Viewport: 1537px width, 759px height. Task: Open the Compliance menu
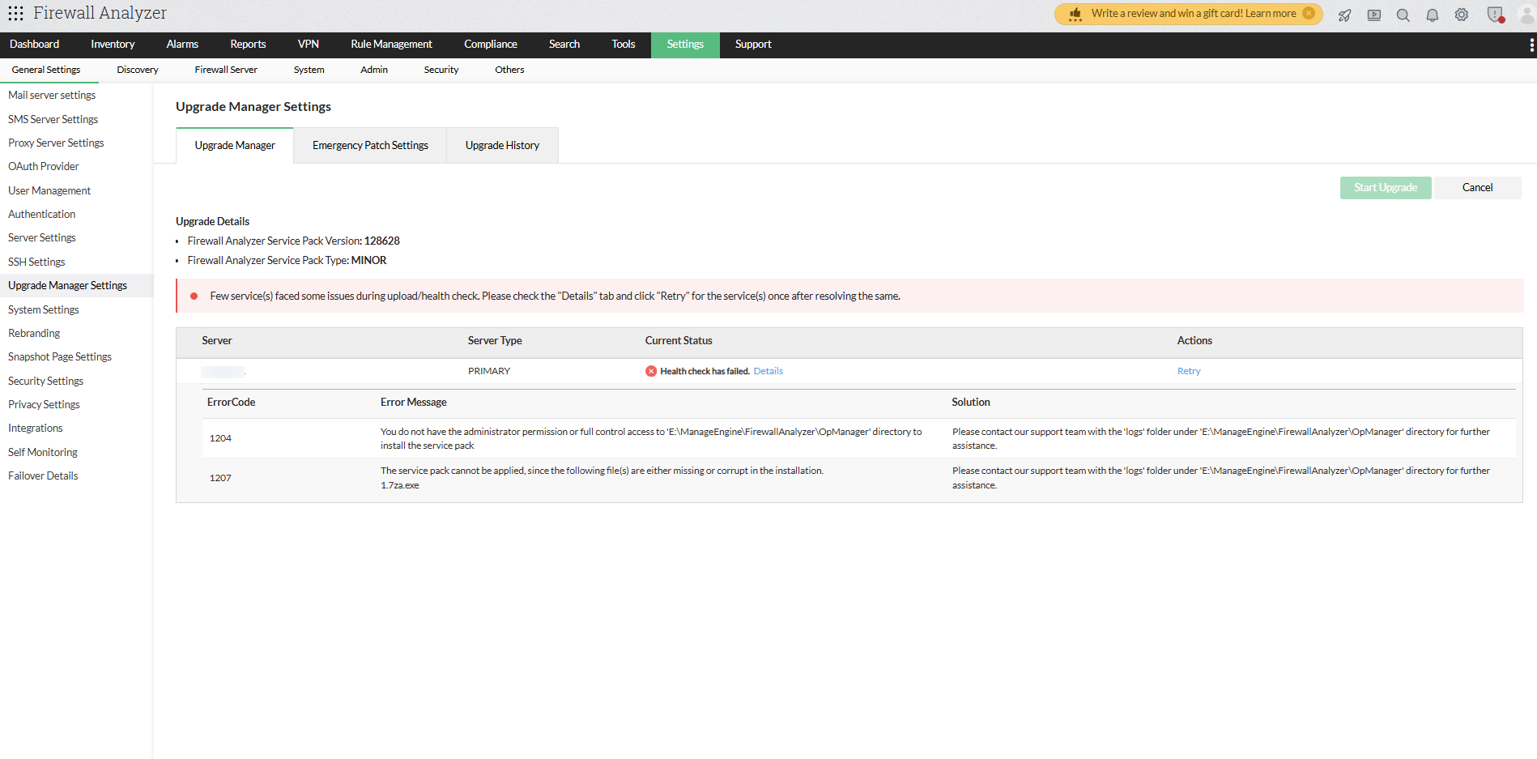pyautogui.click(x=491, y=45)
